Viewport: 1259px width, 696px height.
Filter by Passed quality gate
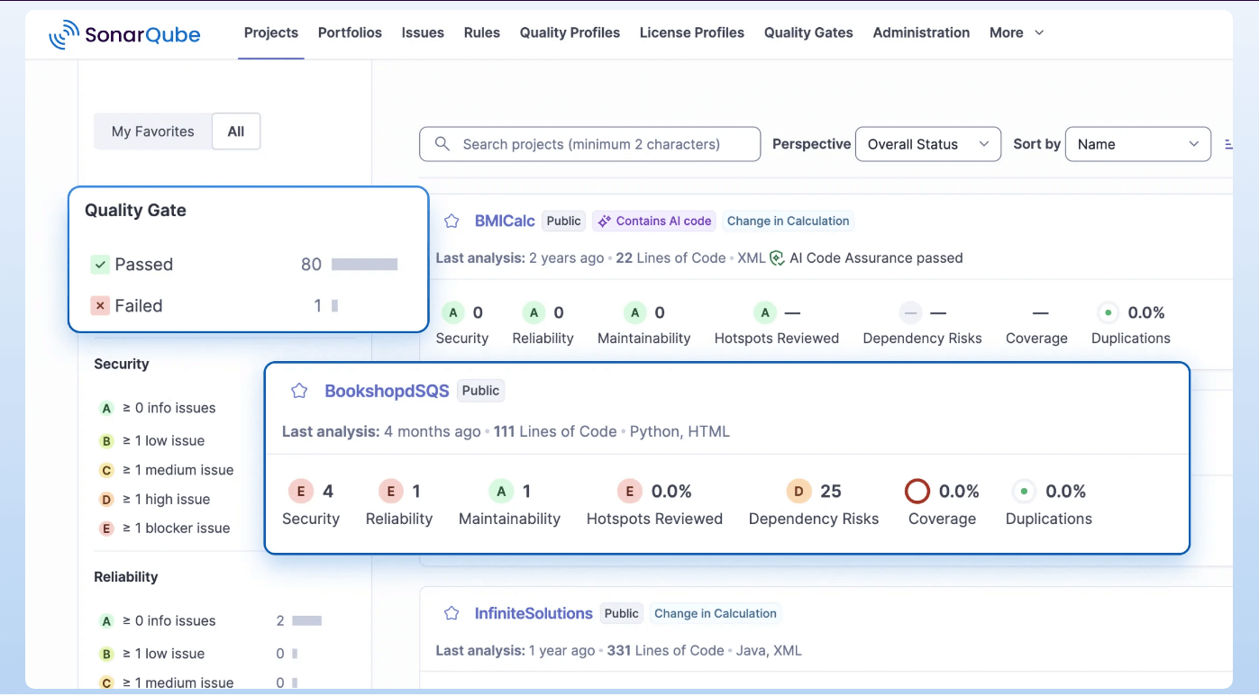pos(143,265)
